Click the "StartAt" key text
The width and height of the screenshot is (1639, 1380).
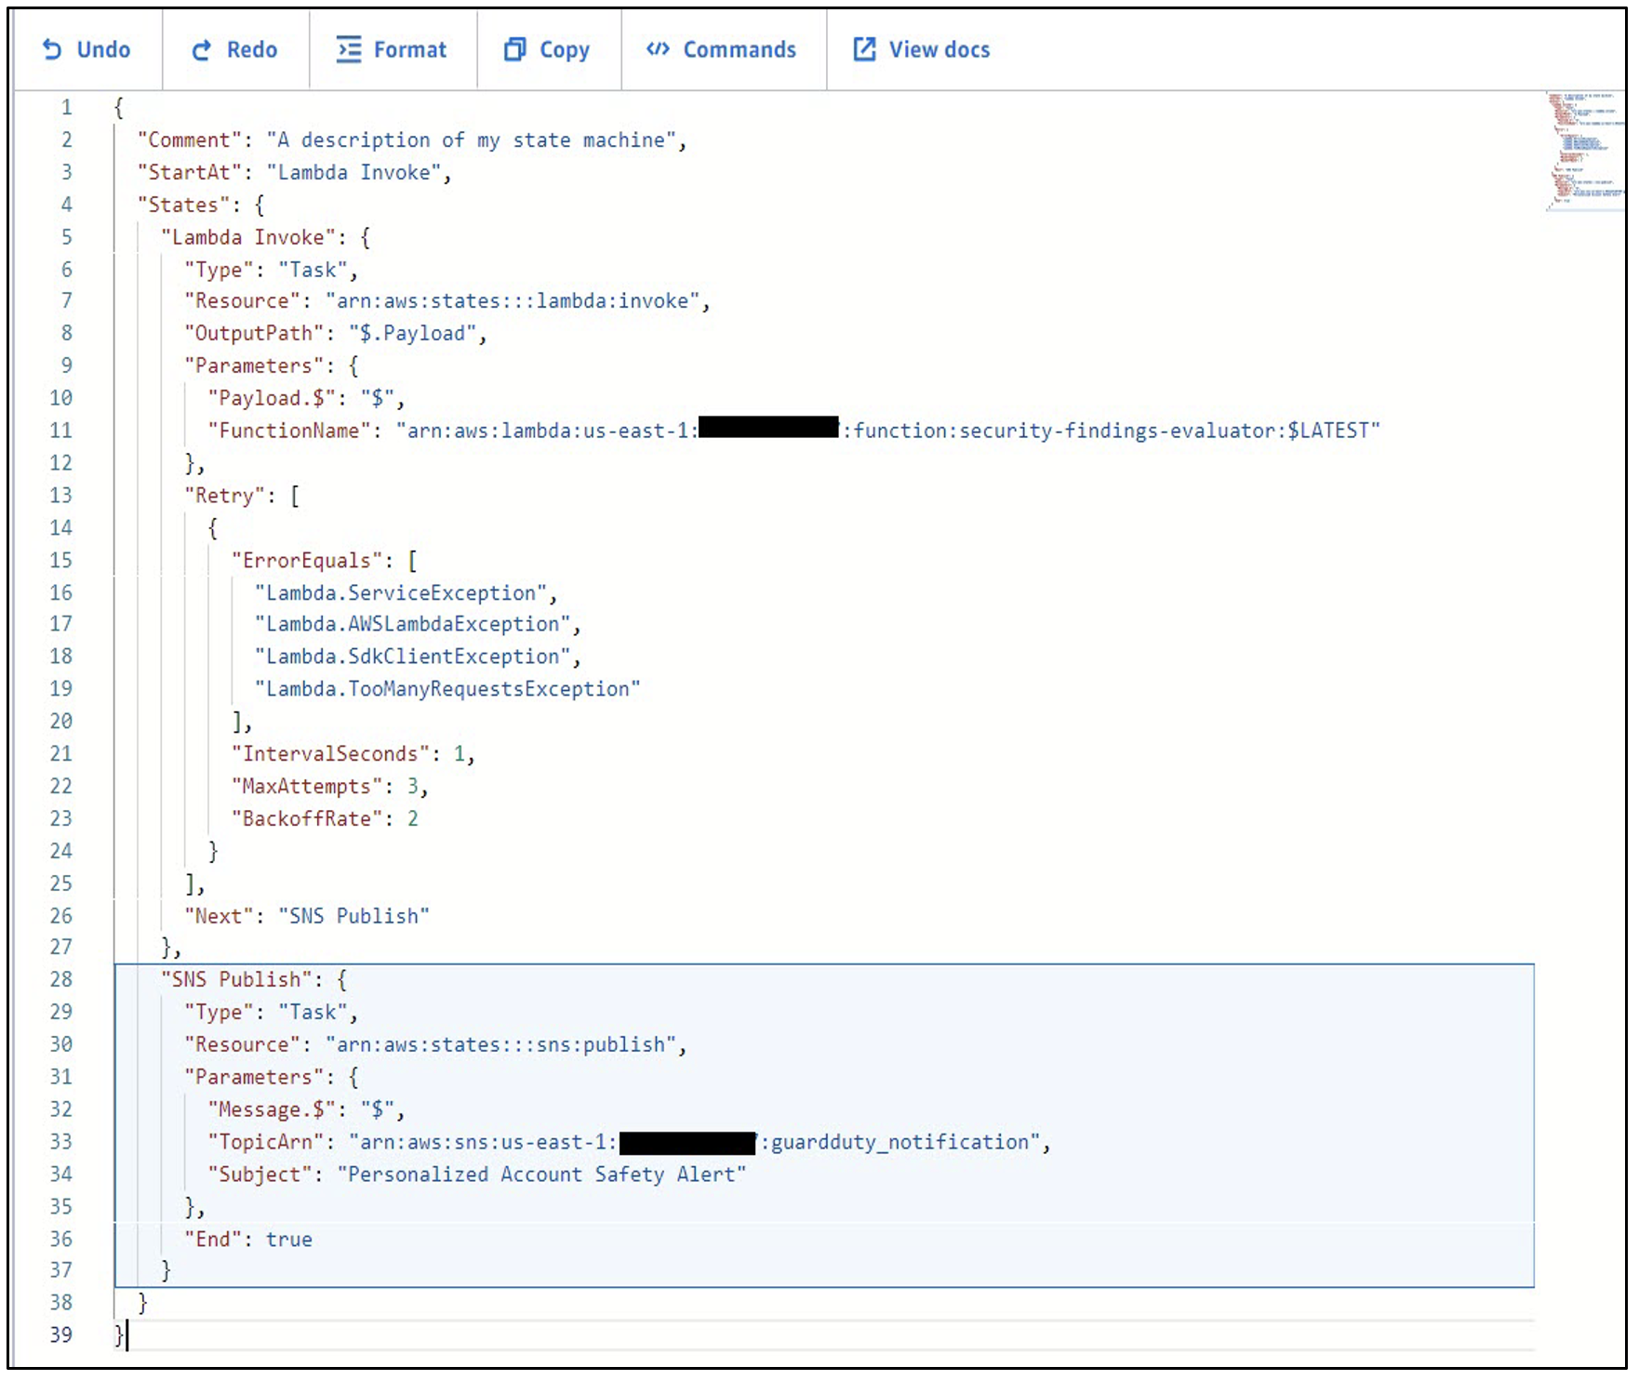click(190, 173)
